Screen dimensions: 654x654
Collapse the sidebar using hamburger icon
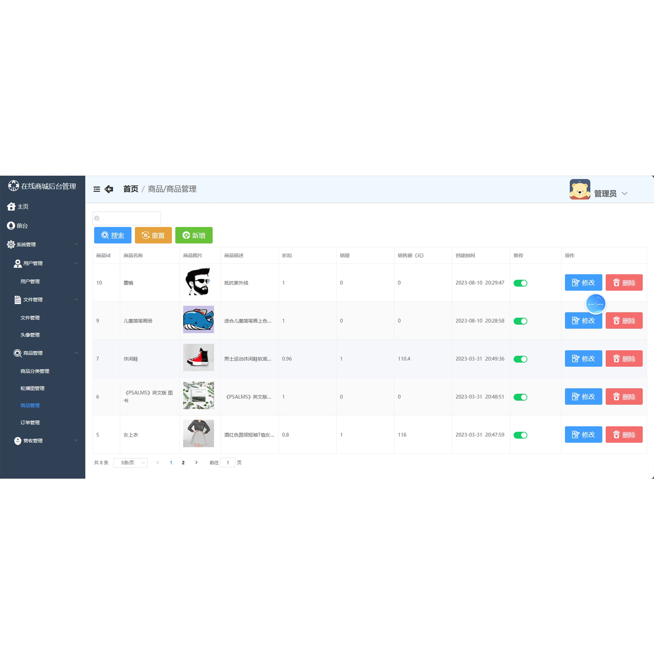(96, 189)
